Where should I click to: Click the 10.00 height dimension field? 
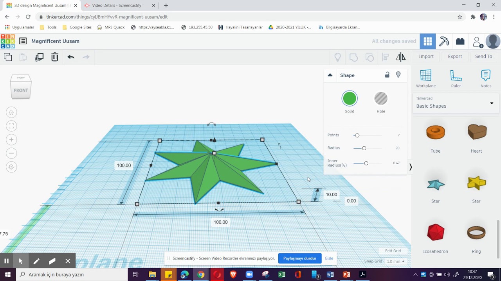click(331, 194)
